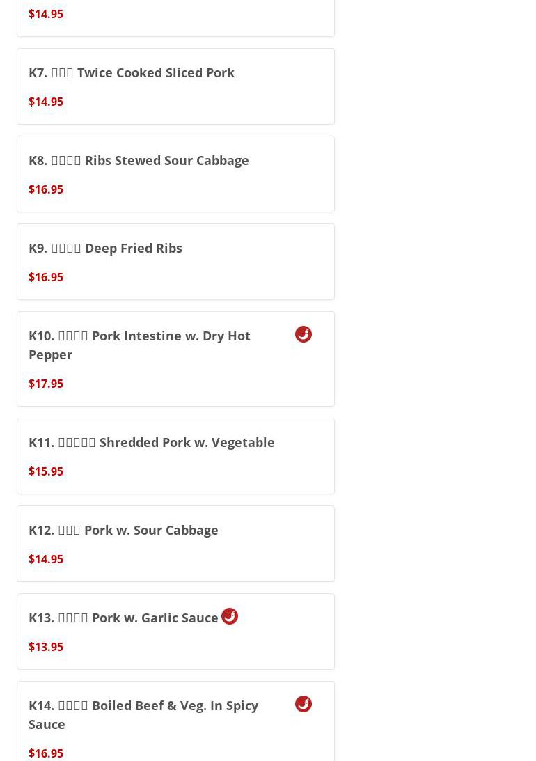Viewport: 536px width, 761px height.
Task: Open K10 Pork Intestine w. Dry Hot Pepper
Action: point(139,345)
